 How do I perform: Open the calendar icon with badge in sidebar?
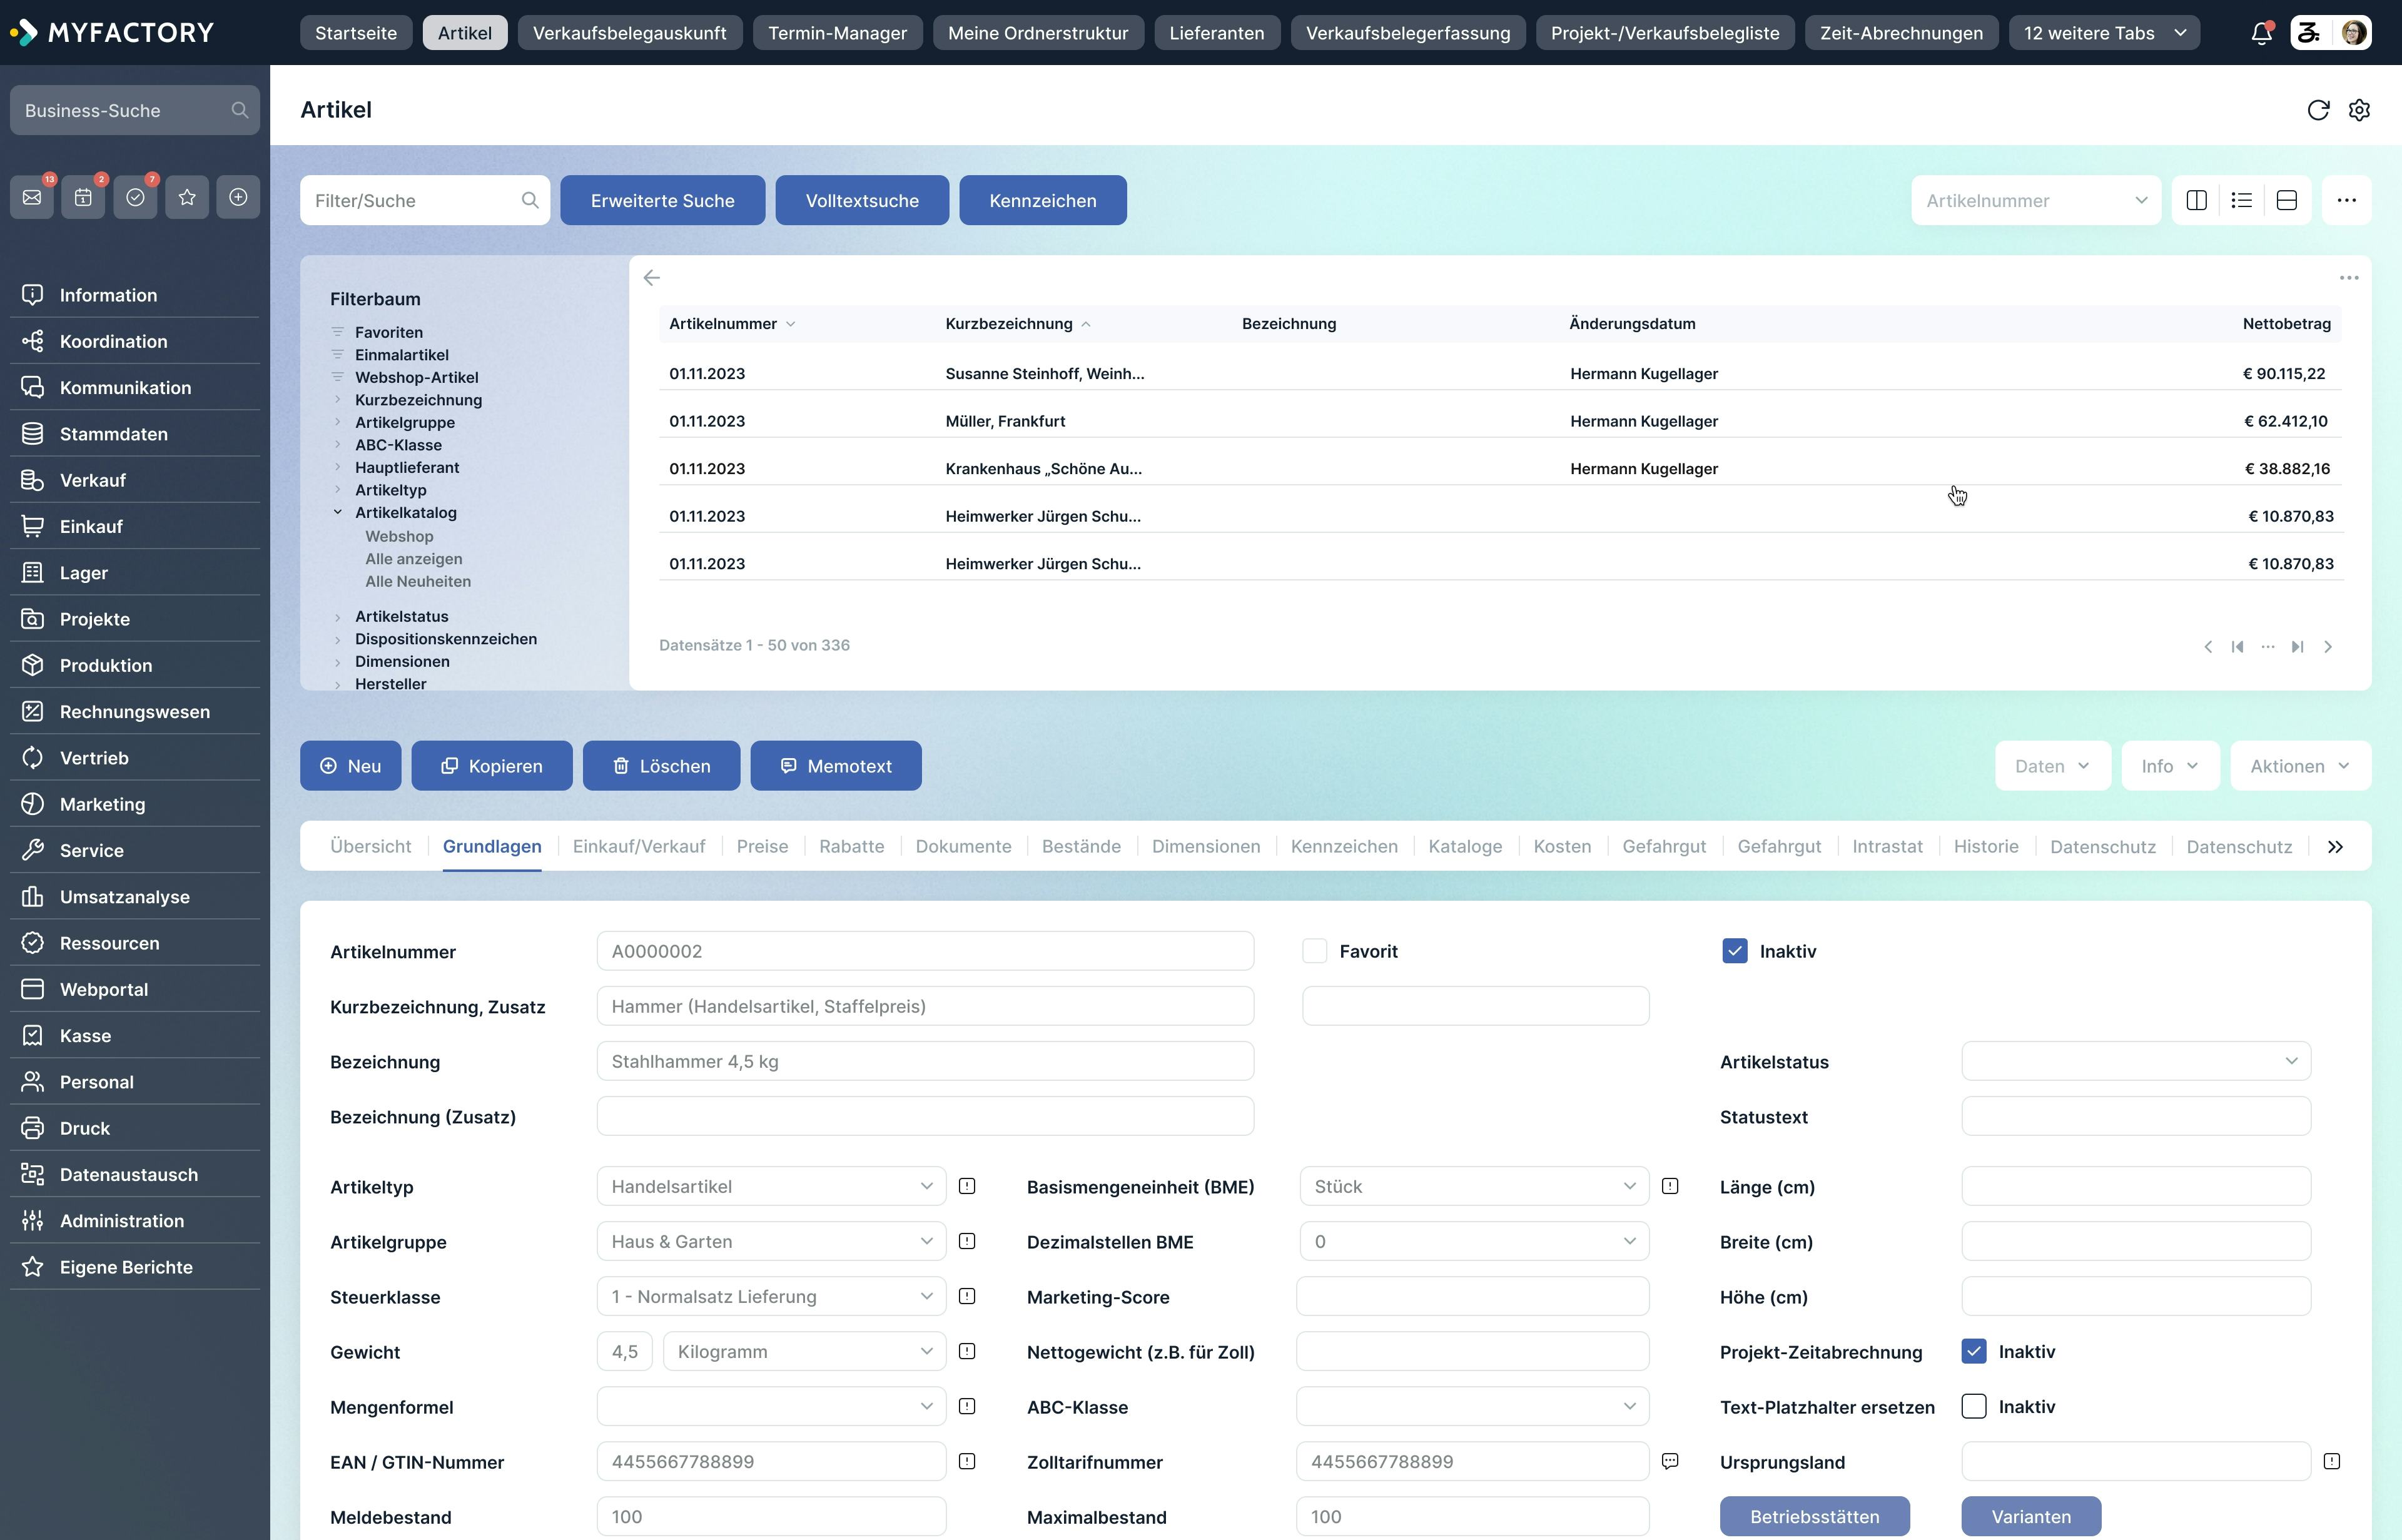tap(84, 196)
